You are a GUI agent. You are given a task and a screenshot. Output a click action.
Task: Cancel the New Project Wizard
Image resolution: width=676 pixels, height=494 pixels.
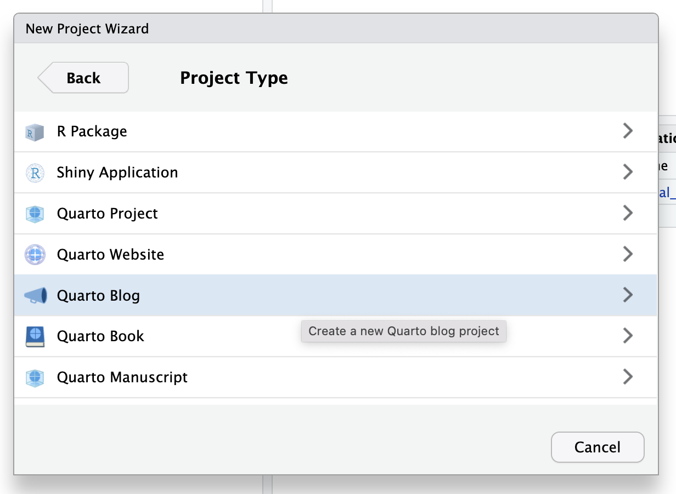(x=597, y=447)
